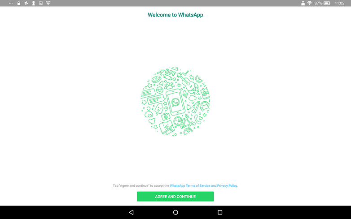Tap the 11:05 clock in status bar
Screen dimensions: 351x219
point(339,3)
